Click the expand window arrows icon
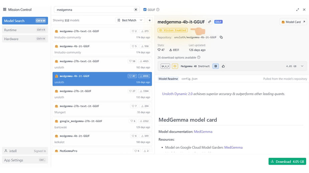This screenshot has height=173, width=309. tap(298, 10)
